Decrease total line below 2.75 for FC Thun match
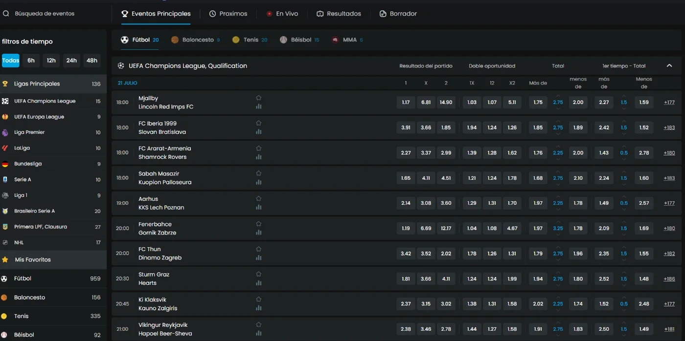685x341 pixels. (x=558, y=260)
